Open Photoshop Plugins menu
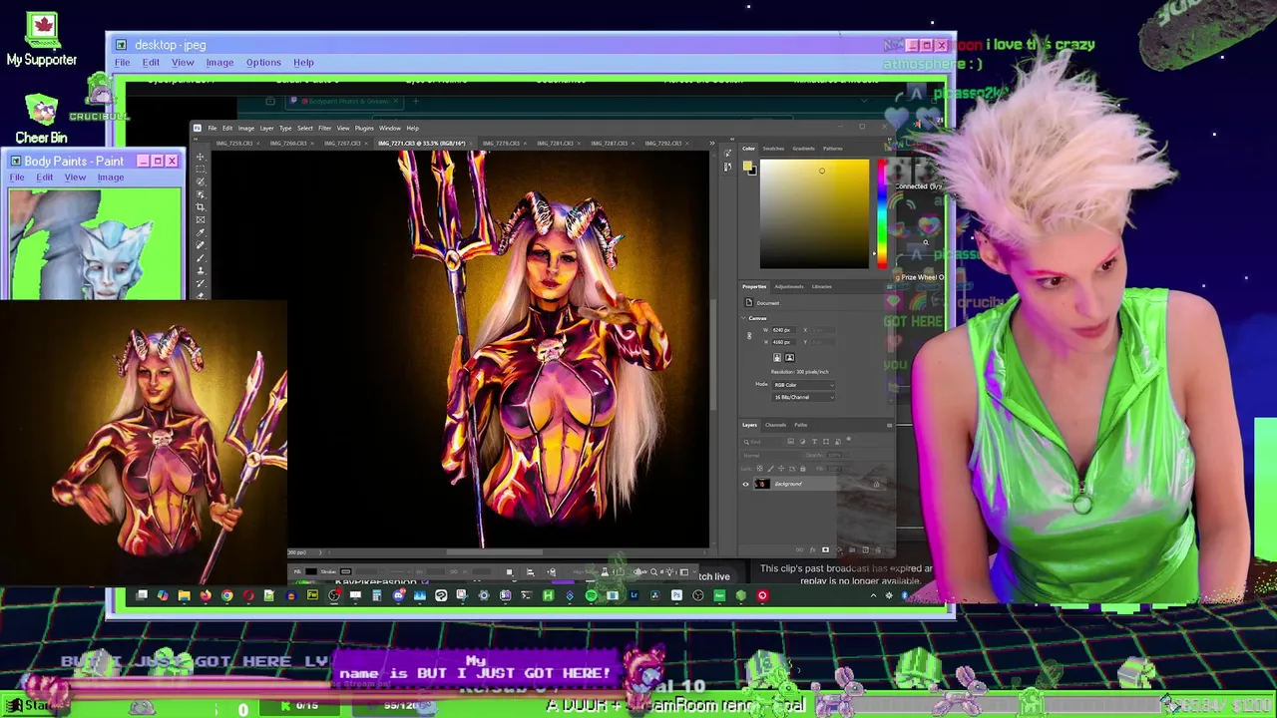Image resolution: width=1277 pixels, height=718 pixels. 364,129
